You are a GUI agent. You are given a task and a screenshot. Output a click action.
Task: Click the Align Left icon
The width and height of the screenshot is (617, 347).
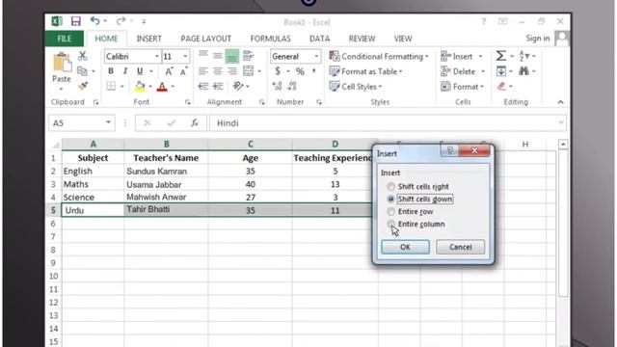(203, 71)
